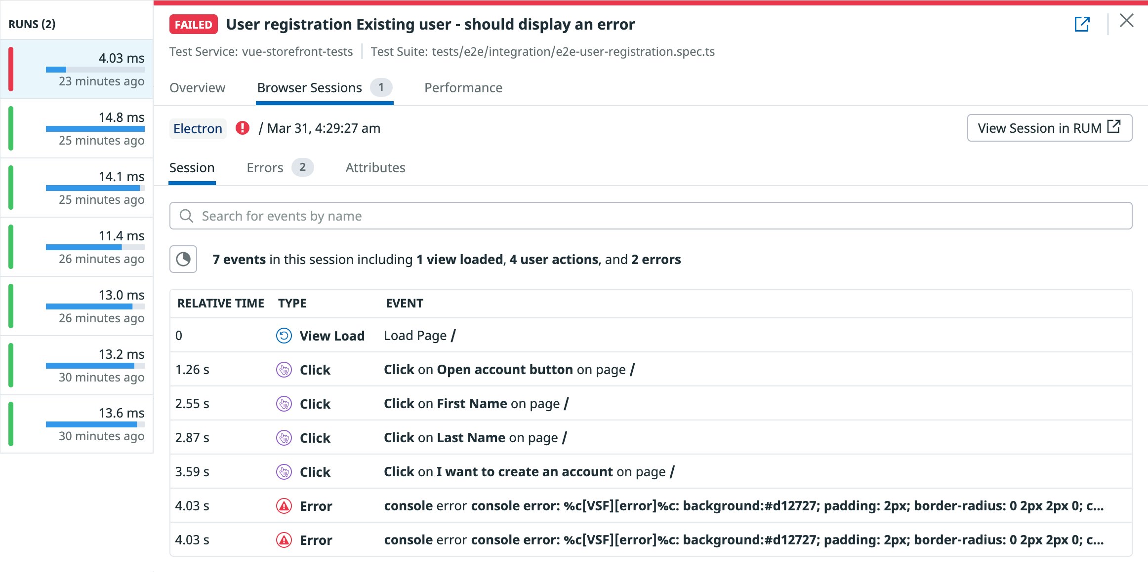Click the Electron browser badge
The width and height of the screenshot is (1148, 572).
(198, 128)
